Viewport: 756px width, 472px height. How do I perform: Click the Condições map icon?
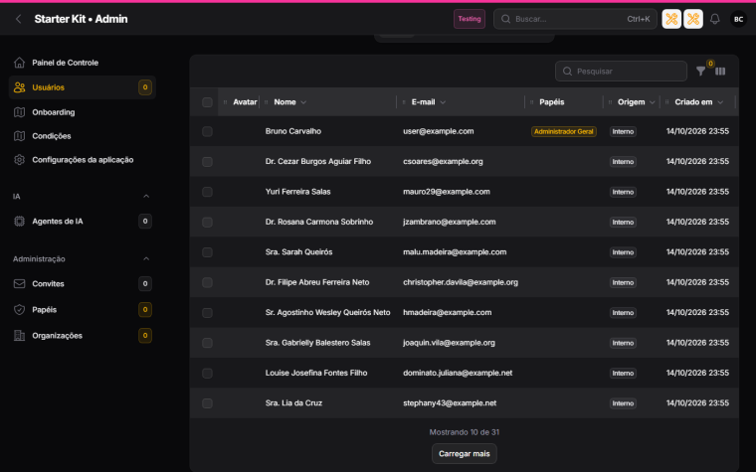[19, 136]
